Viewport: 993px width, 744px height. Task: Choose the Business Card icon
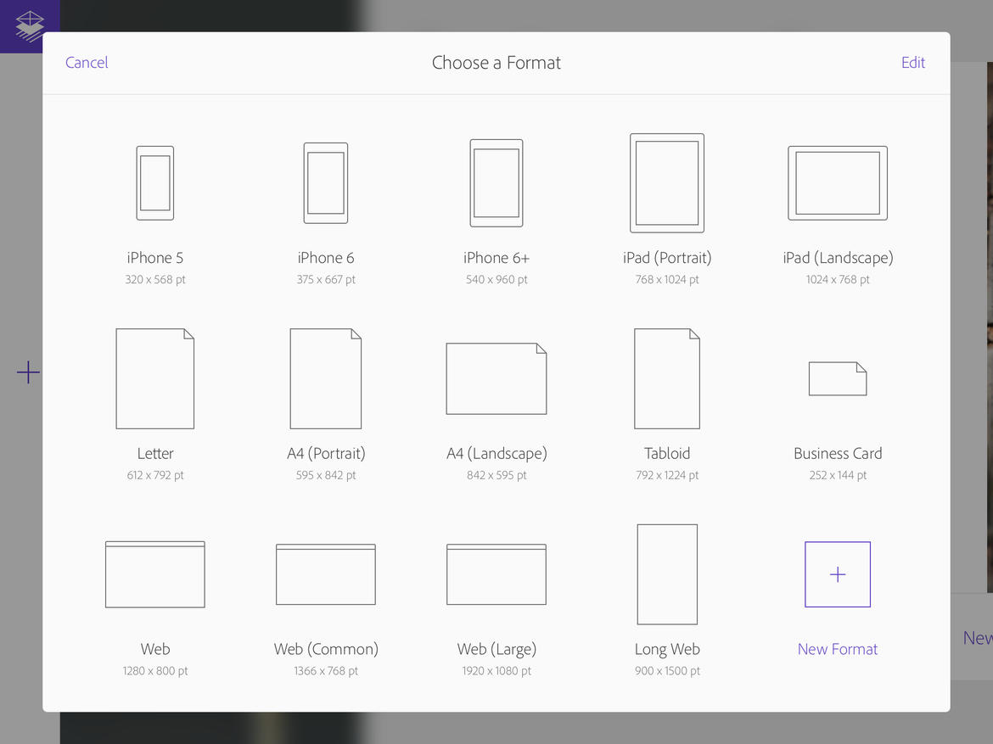click(x=837, y=378)
